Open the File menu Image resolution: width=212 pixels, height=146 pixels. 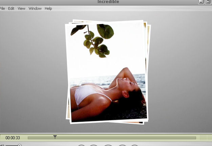[2, 8]
